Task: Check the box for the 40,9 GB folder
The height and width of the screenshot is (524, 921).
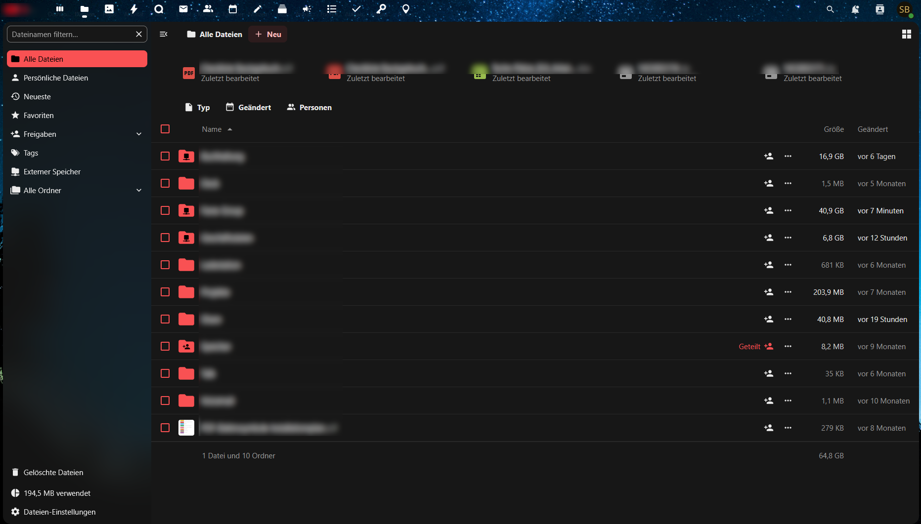Action: click(x=165, y=210)
